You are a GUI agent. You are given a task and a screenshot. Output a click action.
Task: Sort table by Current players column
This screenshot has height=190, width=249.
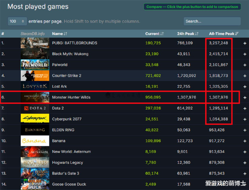pyautogui.click(x=154, y=34)
